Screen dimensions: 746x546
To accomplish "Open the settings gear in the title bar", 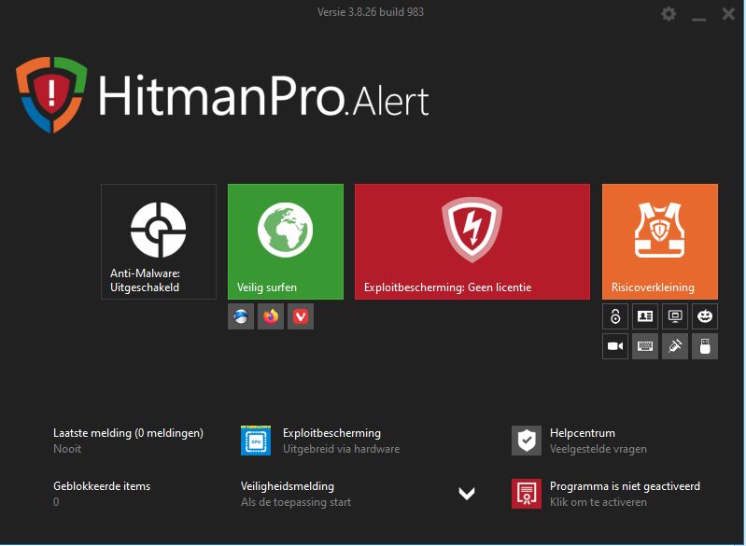I will 669,14.
